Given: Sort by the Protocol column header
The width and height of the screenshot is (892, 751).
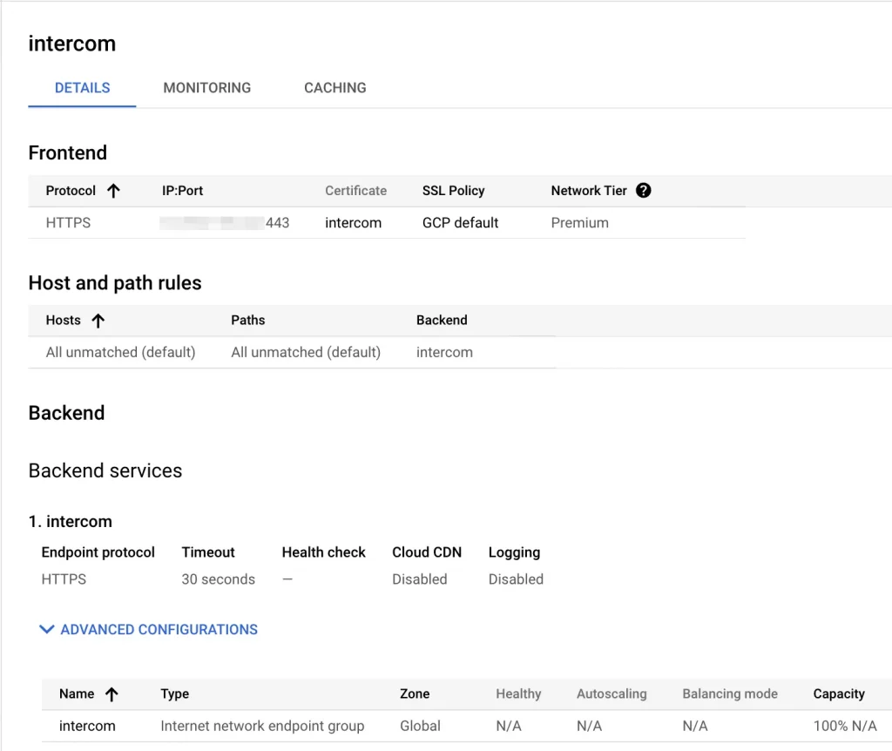Looking at the screenshot, I should point(71,191).
